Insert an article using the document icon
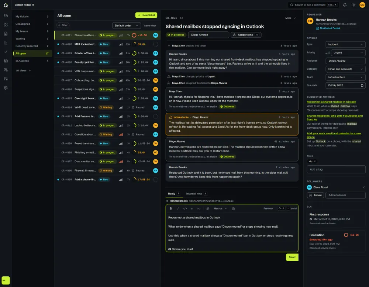 (233, 208)
